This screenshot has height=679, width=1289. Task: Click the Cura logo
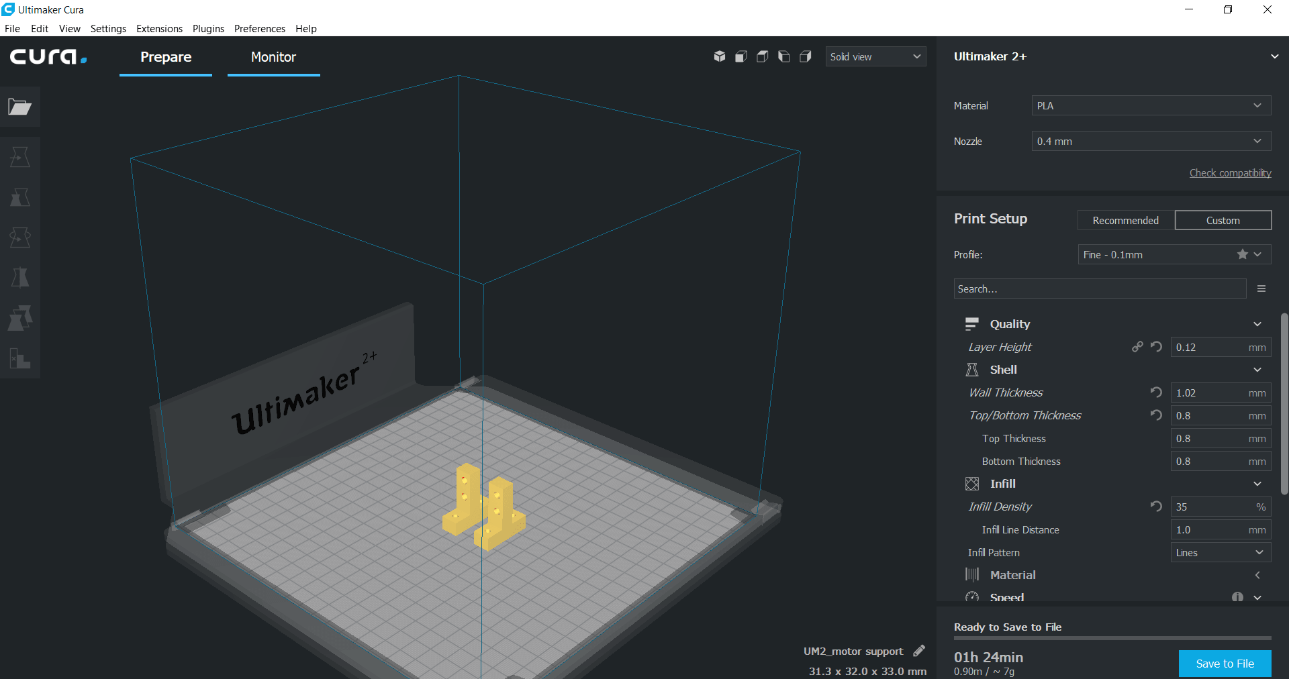coord(48,56)
